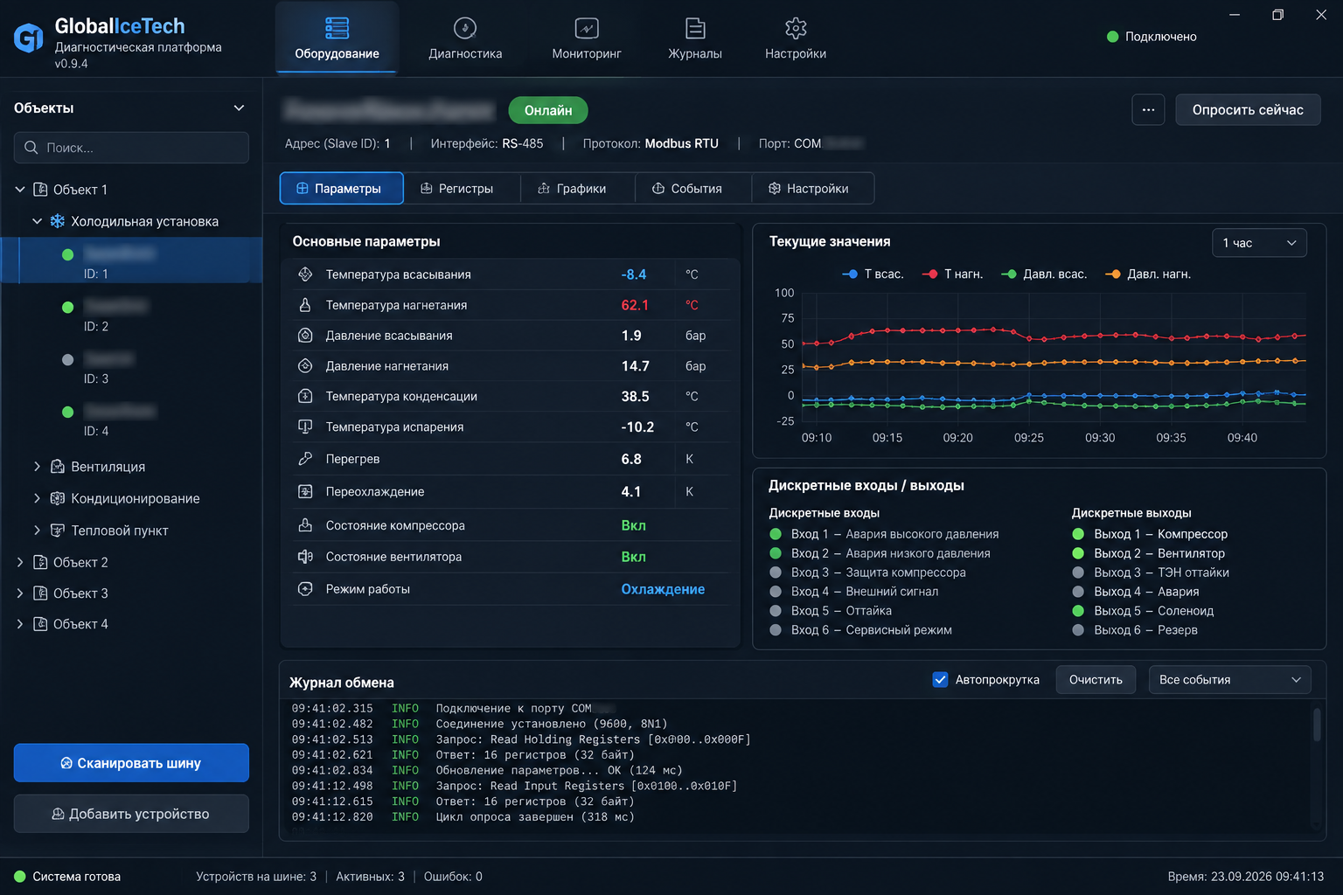Open the device Настройки tab

(812, 188)
